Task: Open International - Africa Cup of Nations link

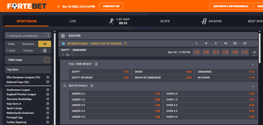Action: [x=95, y=43]
